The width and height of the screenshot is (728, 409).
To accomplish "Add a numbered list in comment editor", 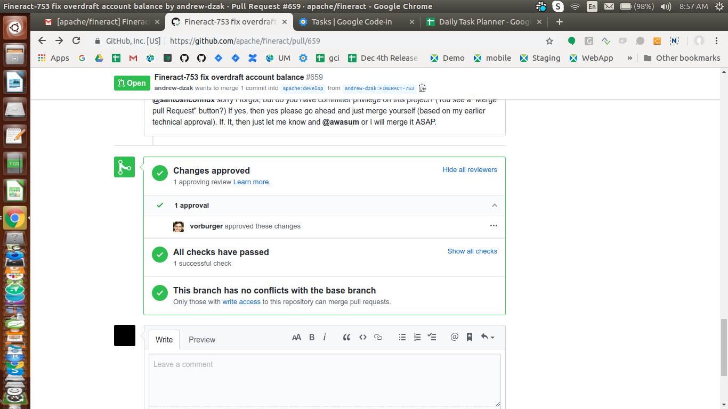I will (417, 337).
